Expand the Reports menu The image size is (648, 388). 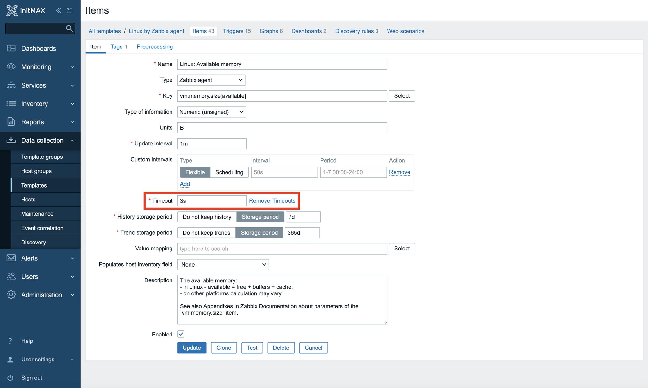tap(72, 122)
